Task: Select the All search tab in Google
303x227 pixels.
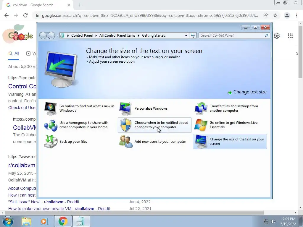Action: pyautogui.click(x=14, y=53)
